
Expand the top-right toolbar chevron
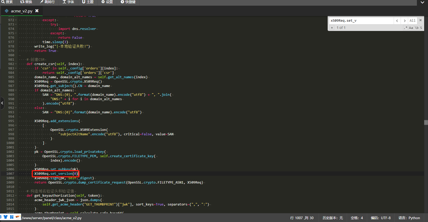[422, 2]
